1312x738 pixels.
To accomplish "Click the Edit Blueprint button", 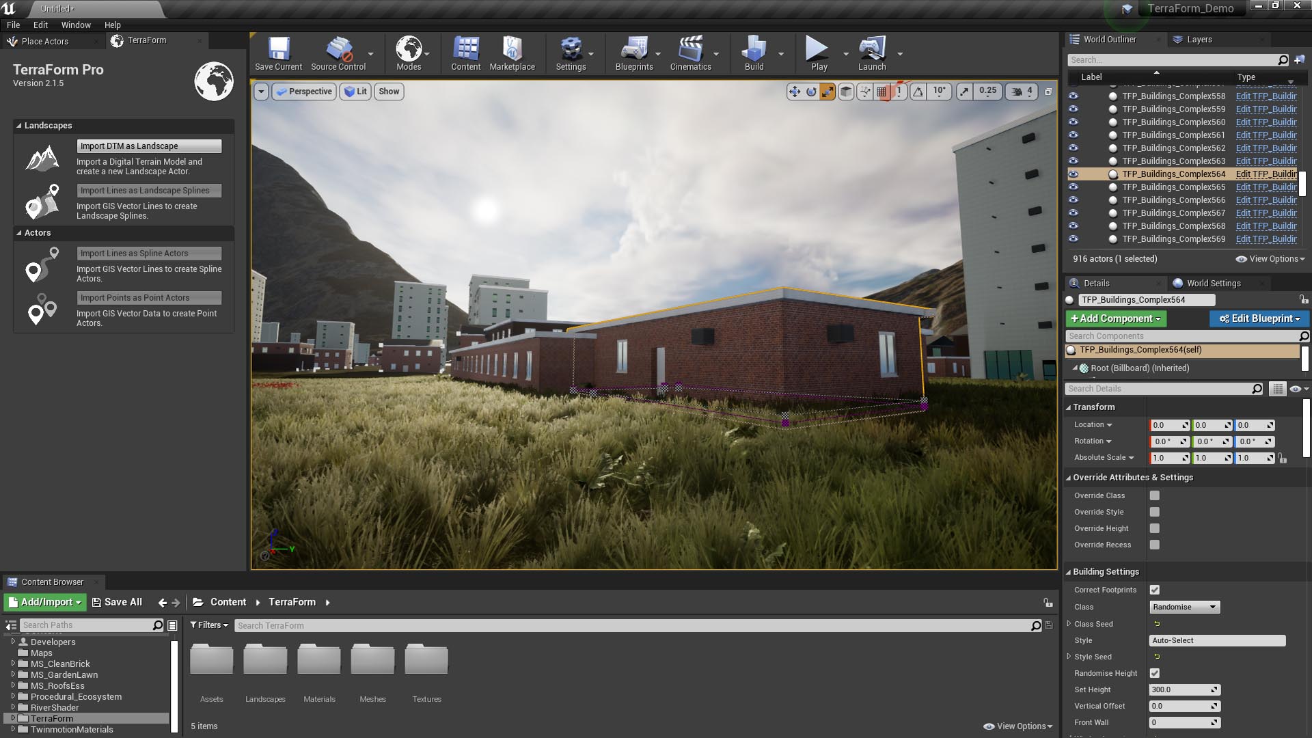I will (1259, 318).
